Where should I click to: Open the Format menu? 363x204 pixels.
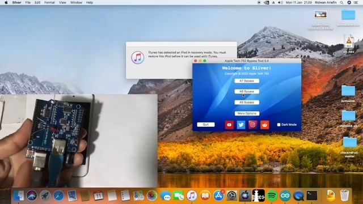49,2
